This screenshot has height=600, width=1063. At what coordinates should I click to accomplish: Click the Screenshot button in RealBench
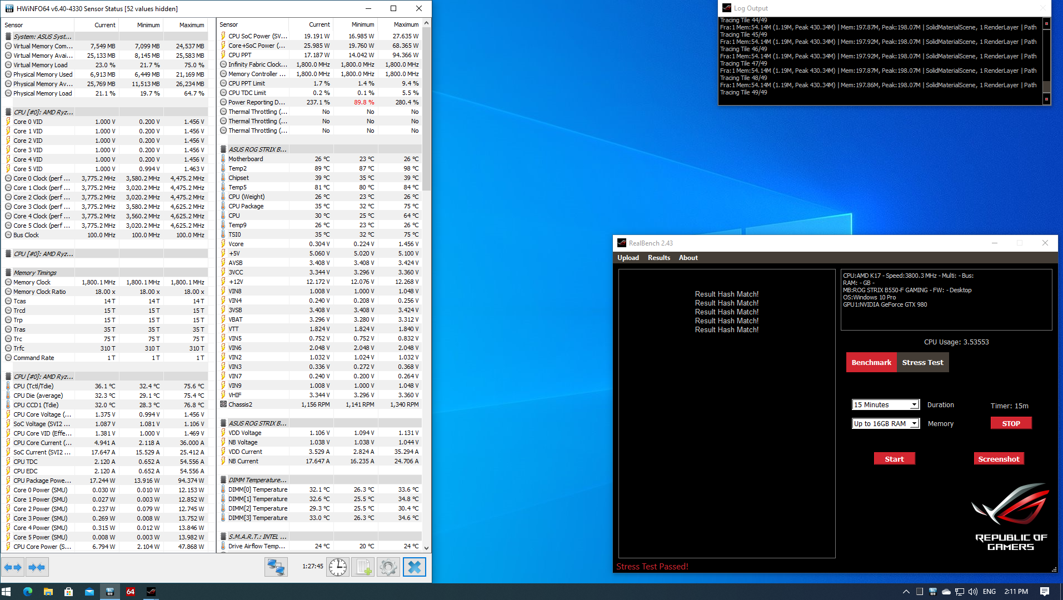(999, 459)
